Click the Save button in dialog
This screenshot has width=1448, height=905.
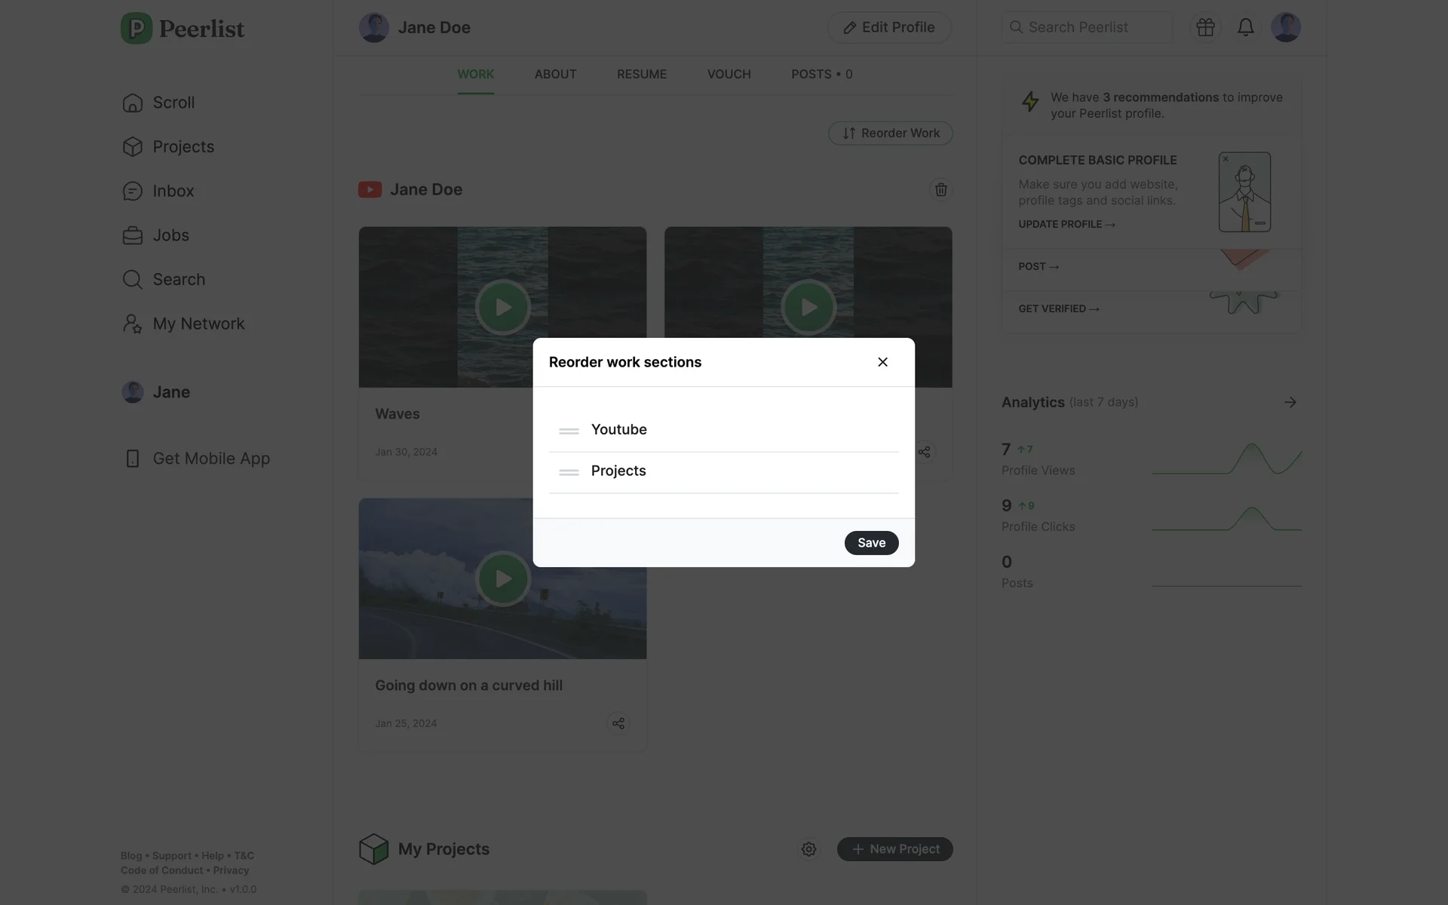tap(871, 543)
